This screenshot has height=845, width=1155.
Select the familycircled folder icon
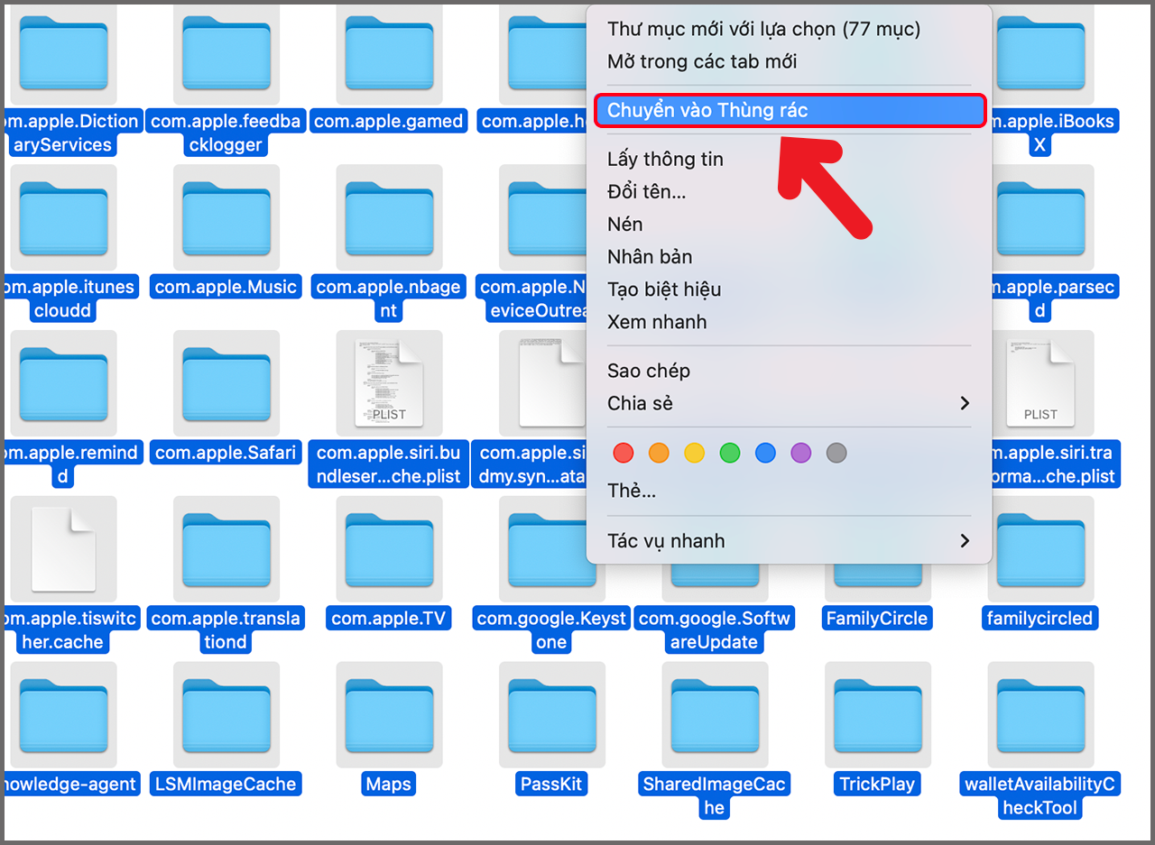(x=1040, y=549)
